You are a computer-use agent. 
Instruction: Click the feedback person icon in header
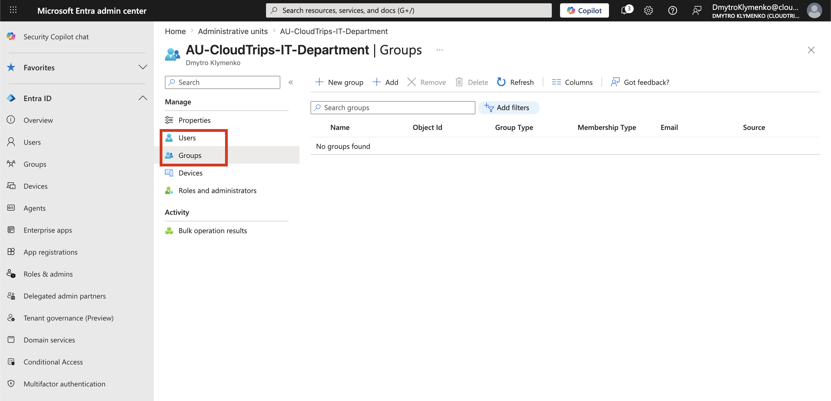(x=697, y=10)
